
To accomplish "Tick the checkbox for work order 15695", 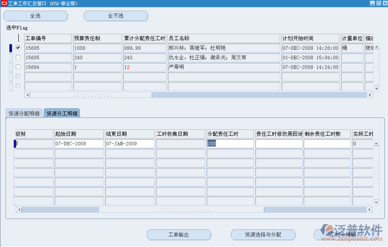I will pyautogui.click(x=18, y=57).
